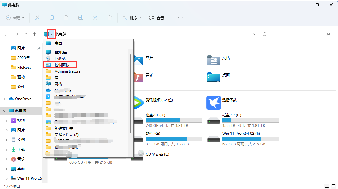Open the 排序 dropdown
Screen dimensions: 338x189
[132, 18]
